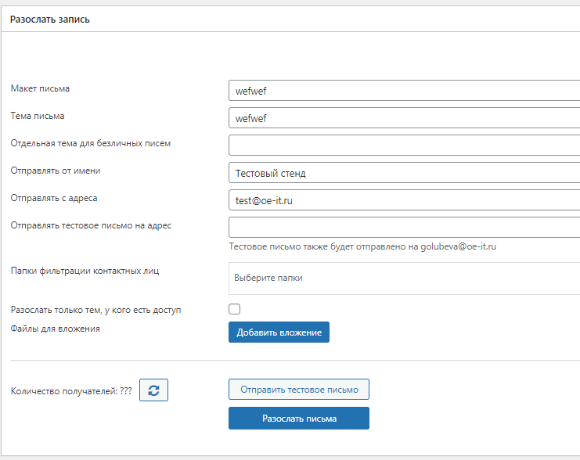Focus the 'Макет письма' field

click(x=404, y=91)
